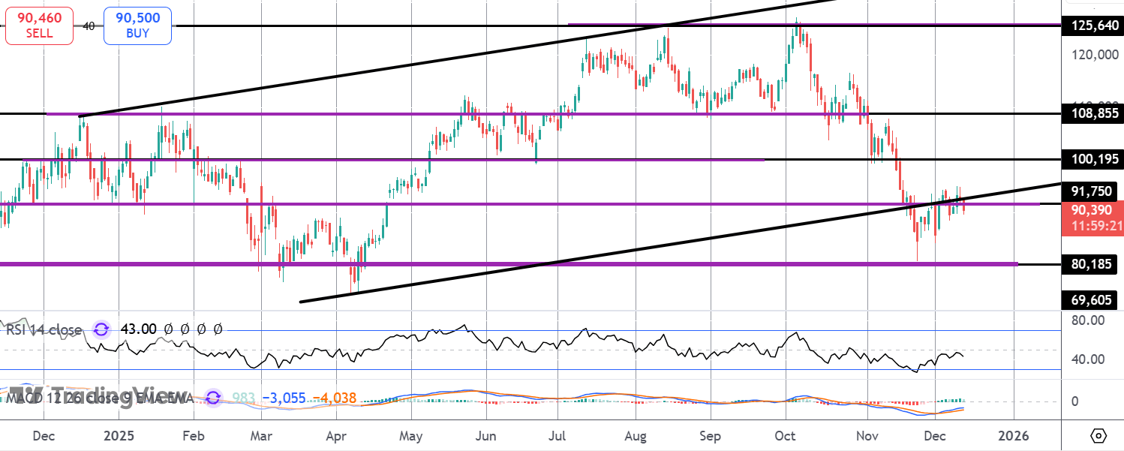Click the 125,640 price level label
Image resolution: width=1124 pixels, height=451 pixels.
(1092, 26)
